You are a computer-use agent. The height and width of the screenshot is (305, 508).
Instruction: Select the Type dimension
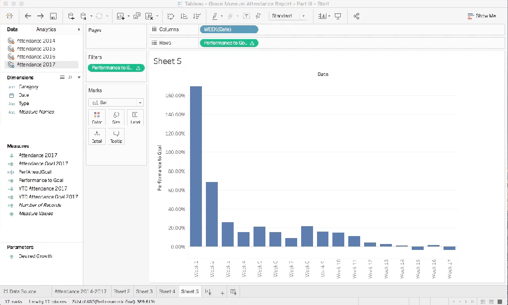(24, 104)
